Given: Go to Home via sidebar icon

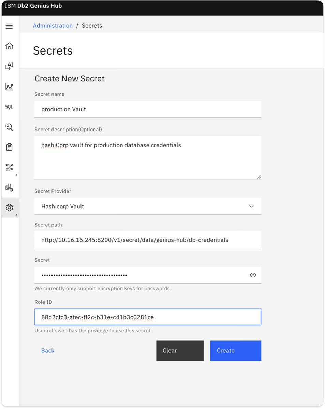Looking at the screenshot, I should (9, 46).
